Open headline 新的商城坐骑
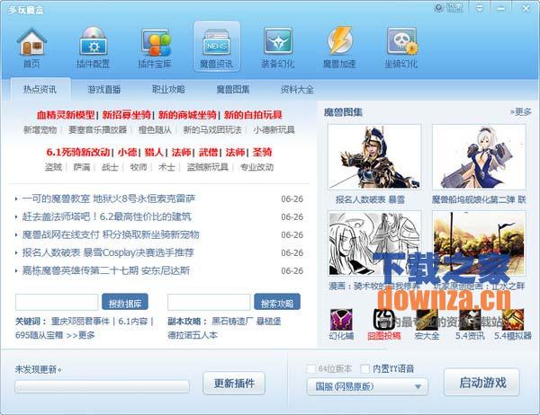Image resolution: width=540 pixels, height=415 pixels. tap(187, 115)
